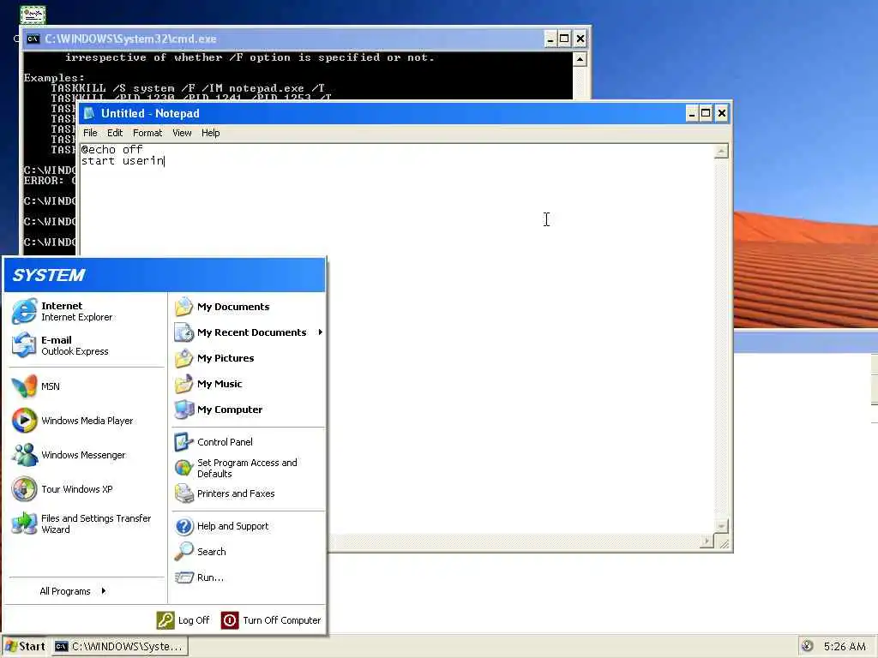
Task: Open Notepad View menu
Action: [x=182, y=133]
